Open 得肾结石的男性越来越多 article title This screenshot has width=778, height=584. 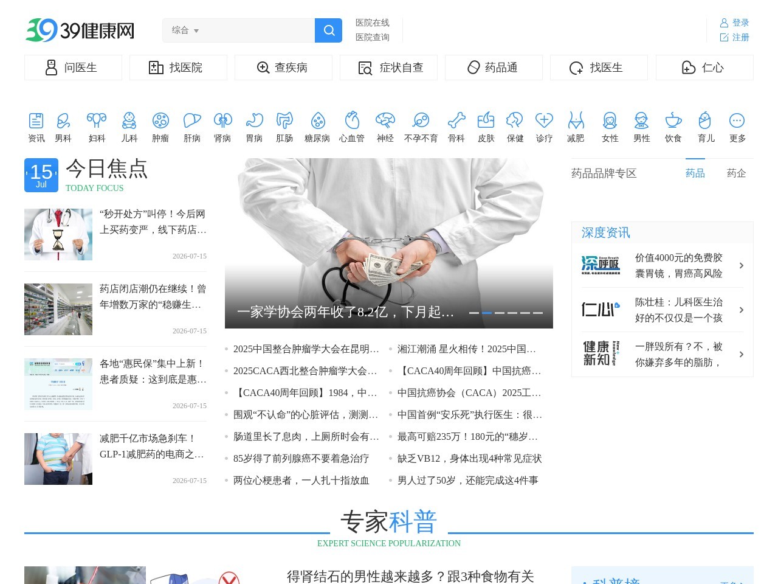coord(410,576)
